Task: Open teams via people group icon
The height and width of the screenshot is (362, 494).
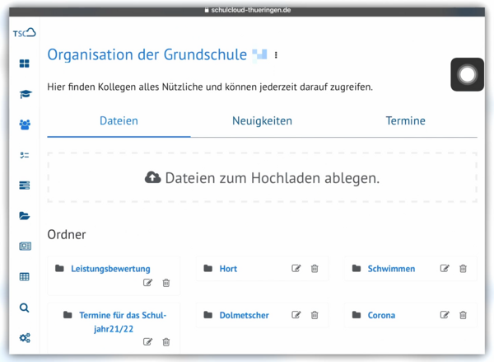Action: [25, 125]
